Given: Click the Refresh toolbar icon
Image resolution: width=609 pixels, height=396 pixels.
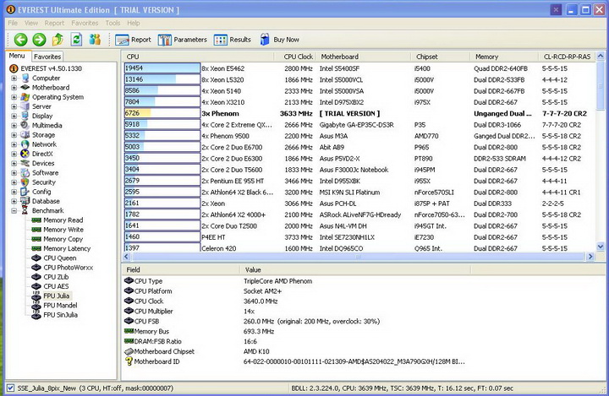Looking at the screenshot, I should (76, 39).
